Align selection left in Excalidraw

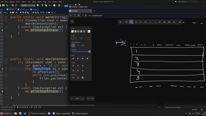pyautogui.click(x=73, y=66)
